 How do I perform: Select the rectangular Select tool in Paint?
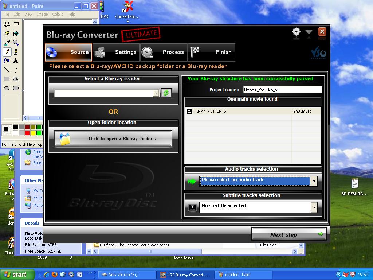[16, 24]
